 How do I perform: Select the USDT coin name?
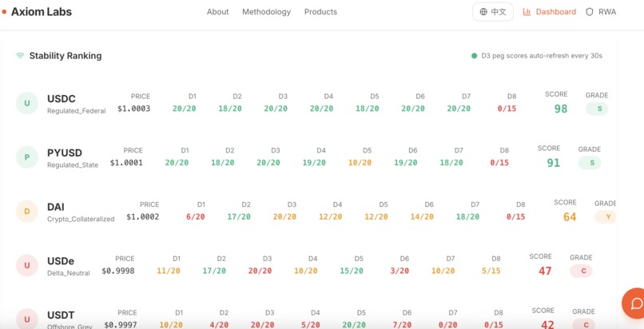(61, 315)
